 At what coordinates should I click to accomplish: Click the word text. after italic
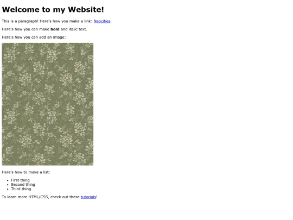click(x=83, y=29)
